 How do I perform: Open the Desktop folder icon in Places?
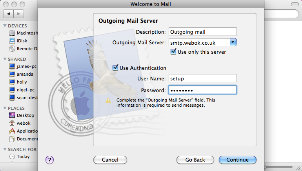coord(12,115)
